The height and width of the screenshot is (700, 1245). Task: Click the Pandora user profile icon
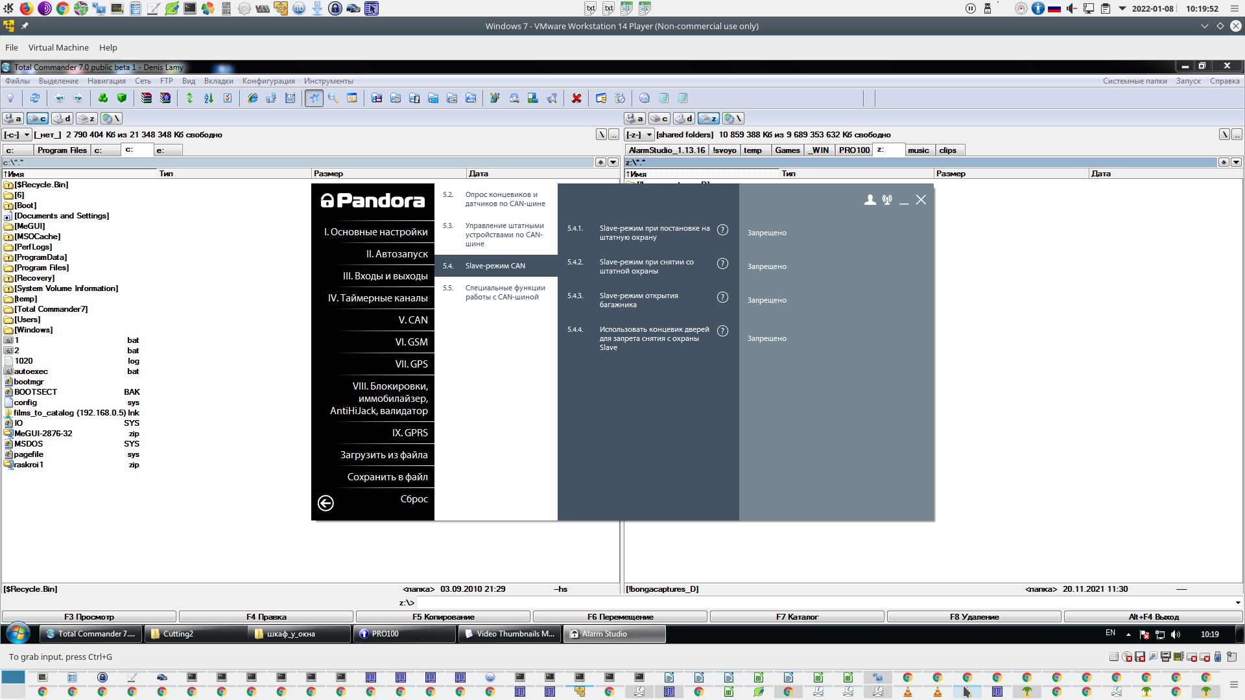pyautogui.click(x=870, y=200)
